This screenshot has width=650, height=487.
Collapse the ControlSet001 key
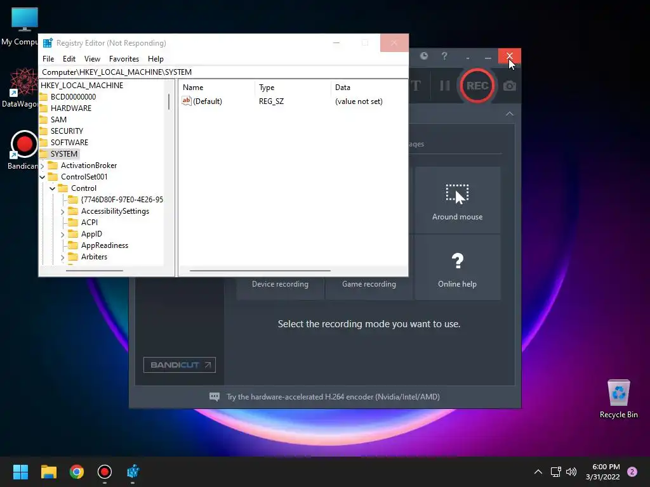click(x=43, y=177)
